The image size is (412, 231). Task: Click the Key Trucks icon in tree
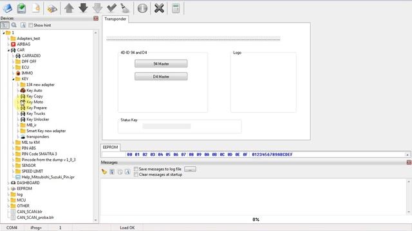point(23,114)
